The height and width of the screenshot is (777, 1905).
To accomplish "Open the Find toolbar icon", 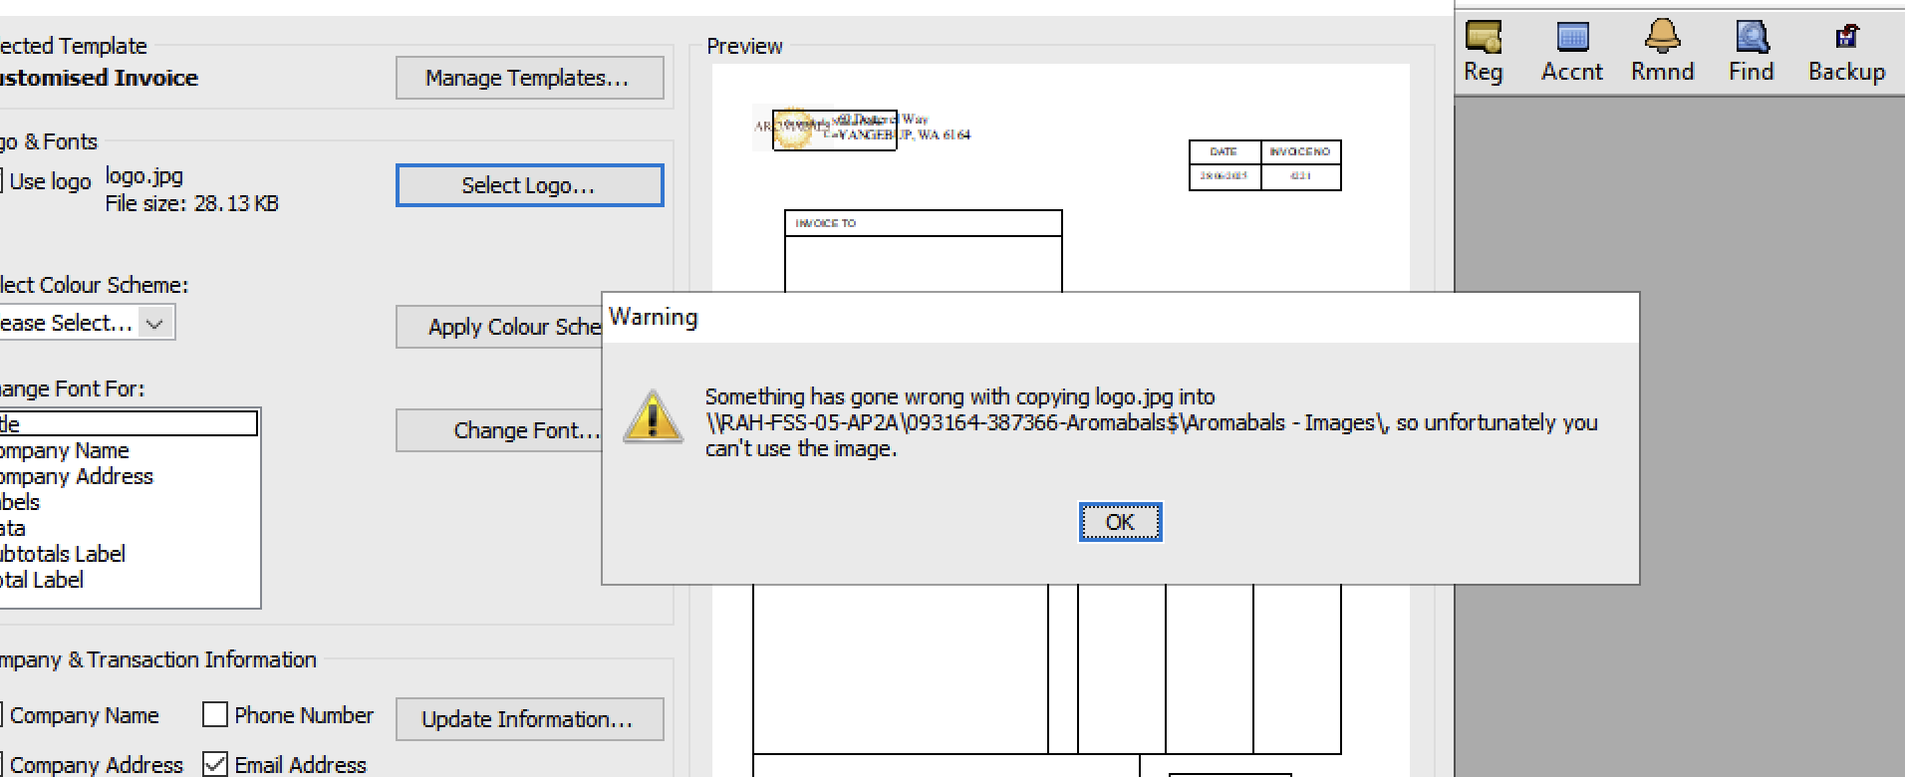I will tap(1751, 52).
